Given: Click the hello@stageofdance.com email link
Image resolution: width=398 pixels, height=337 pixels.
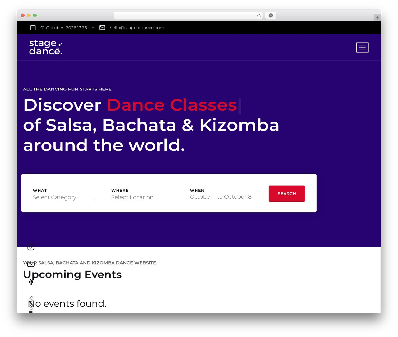Looking at the screenshot, I should point(137,28).
